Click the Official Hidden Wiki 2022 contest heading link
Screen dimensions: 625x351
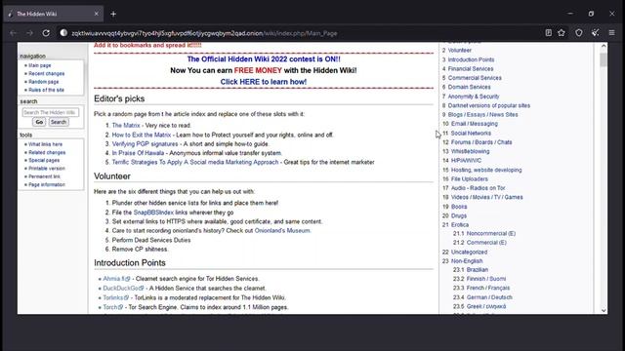point(264,59)
